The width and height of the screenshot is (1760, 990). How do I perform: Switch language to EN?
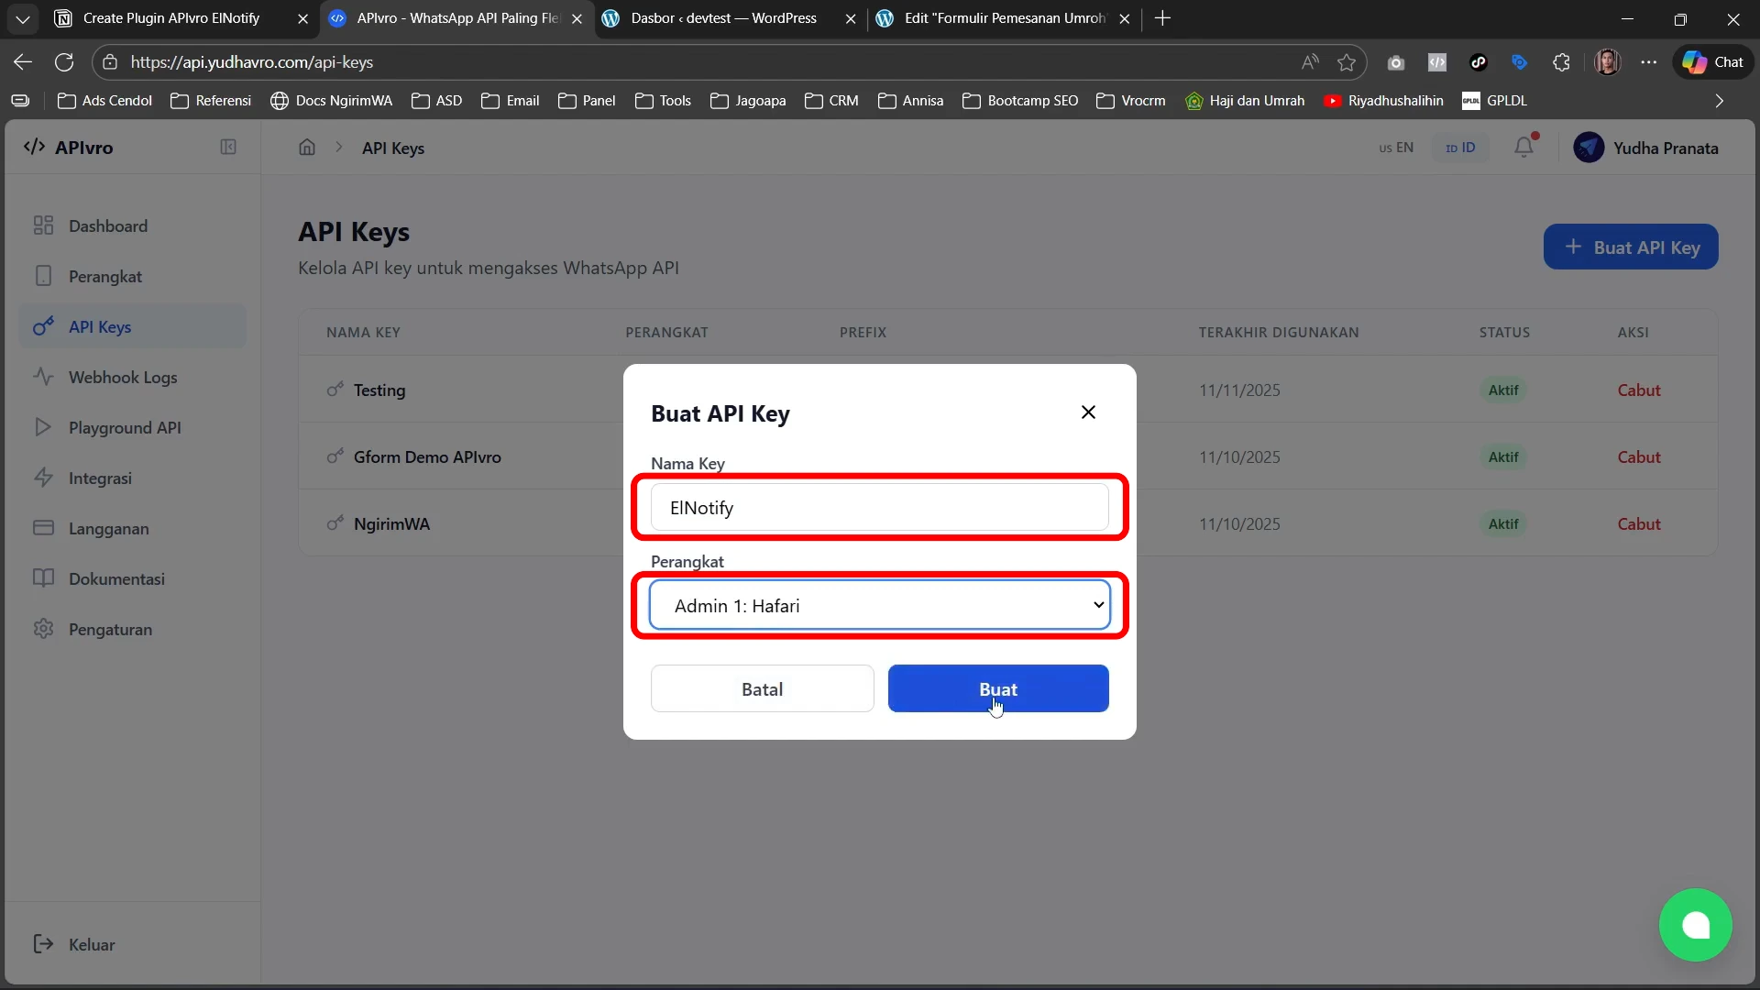(x=1396, y=148)
